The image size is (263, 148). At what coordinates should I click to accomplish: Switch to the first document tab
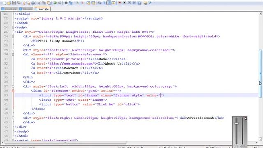coord(9,9)
